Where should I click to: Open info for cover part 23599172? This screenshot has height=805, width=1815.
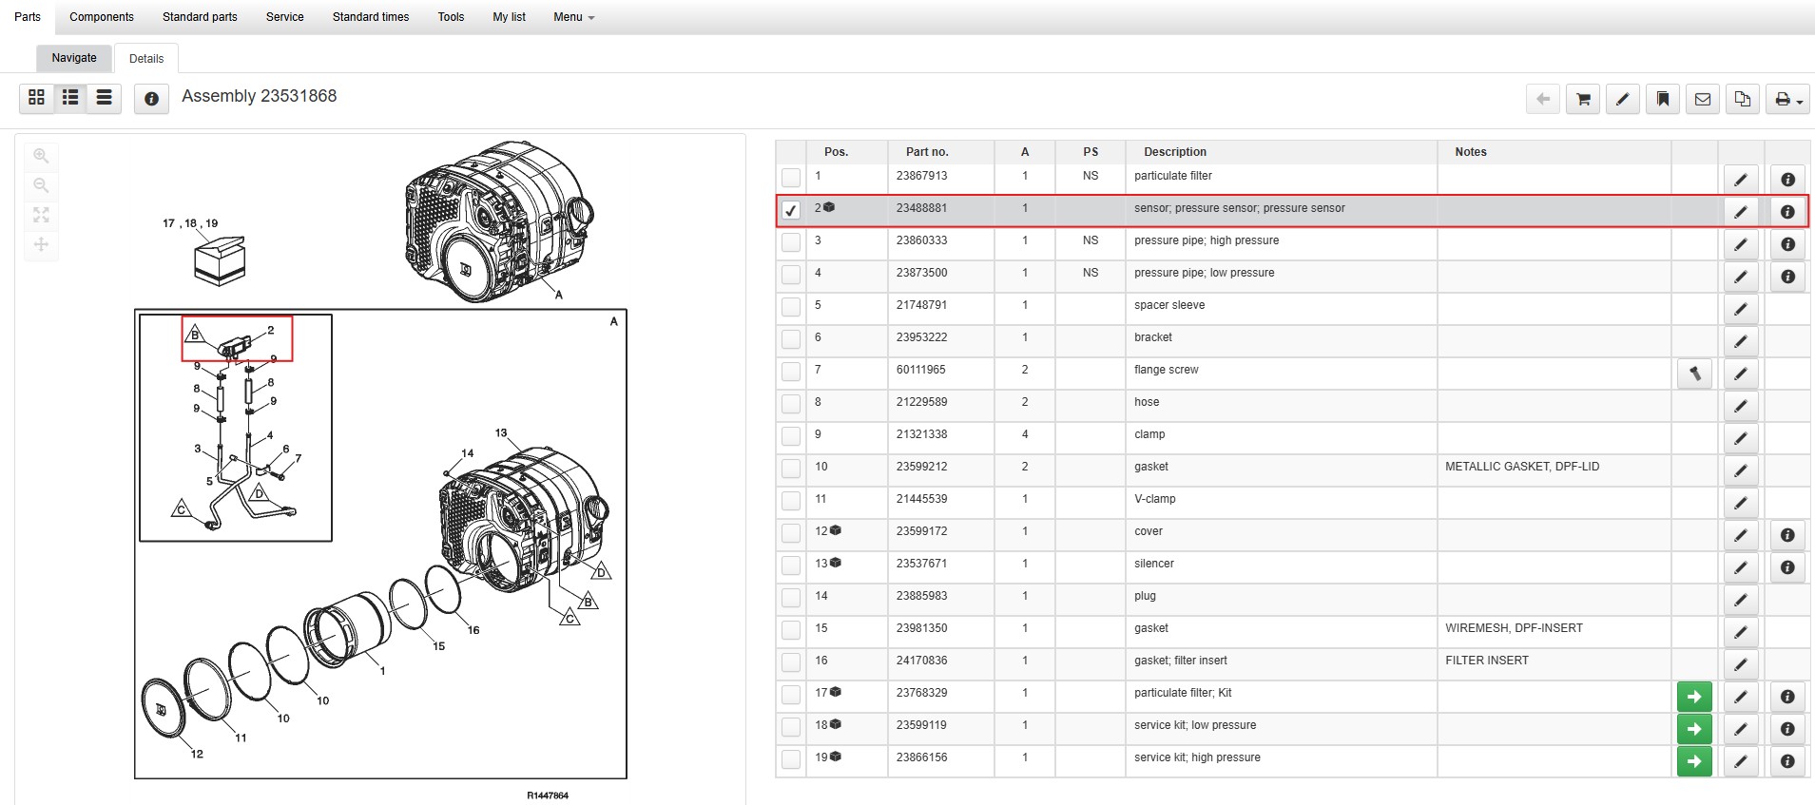coord(1787,535)
